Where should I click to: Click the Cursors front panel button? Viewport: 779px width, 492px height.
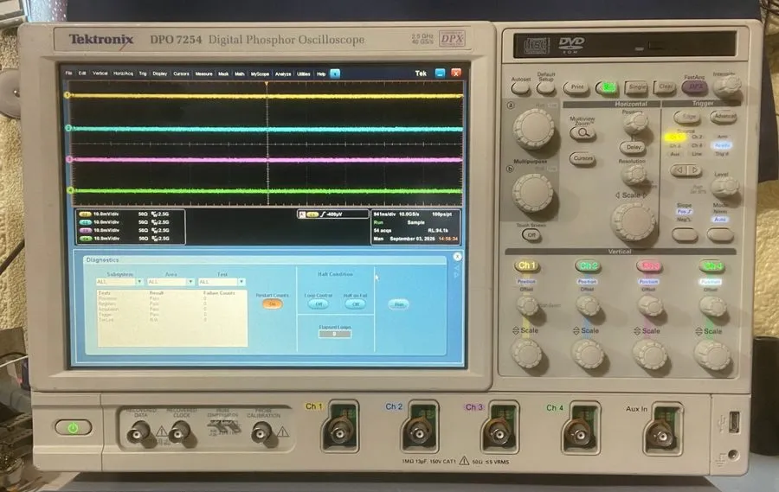pos(583,158)
